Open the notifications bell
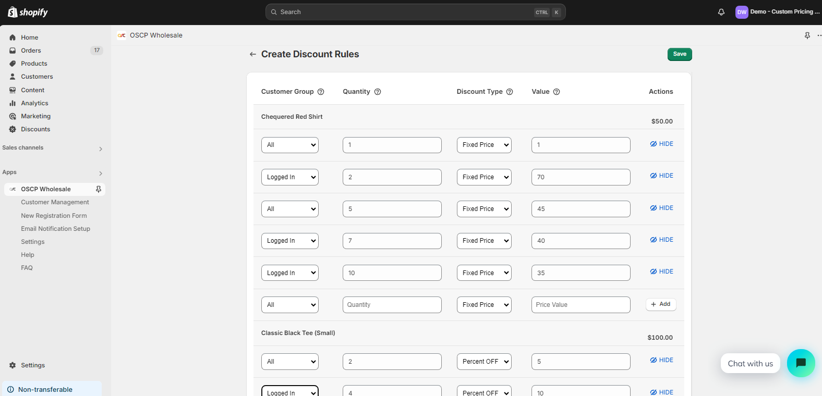Viewport: 822px width, 396px height. pyautogui.click(x=721, y=12)
